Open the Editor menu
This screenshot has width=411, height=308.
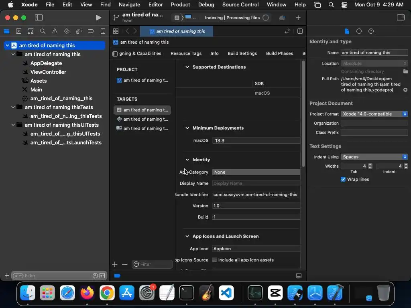tap(155, 4)
